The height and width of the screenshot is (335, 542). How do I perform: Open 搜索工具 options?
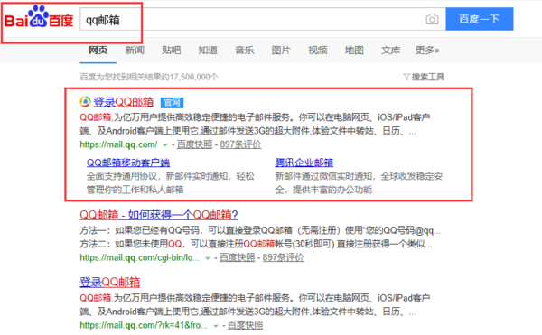click(x=428, y=77)
